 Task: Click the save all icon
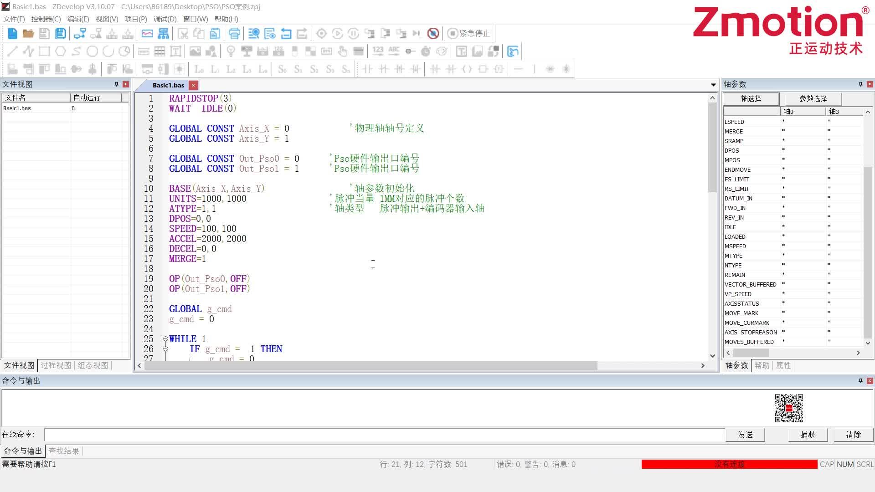click(60, 33)
